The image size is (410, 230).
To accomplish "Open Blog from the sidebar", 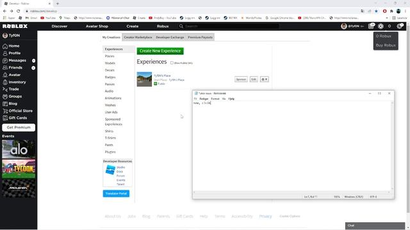I will pyautogui.click(x=10, y=103).
